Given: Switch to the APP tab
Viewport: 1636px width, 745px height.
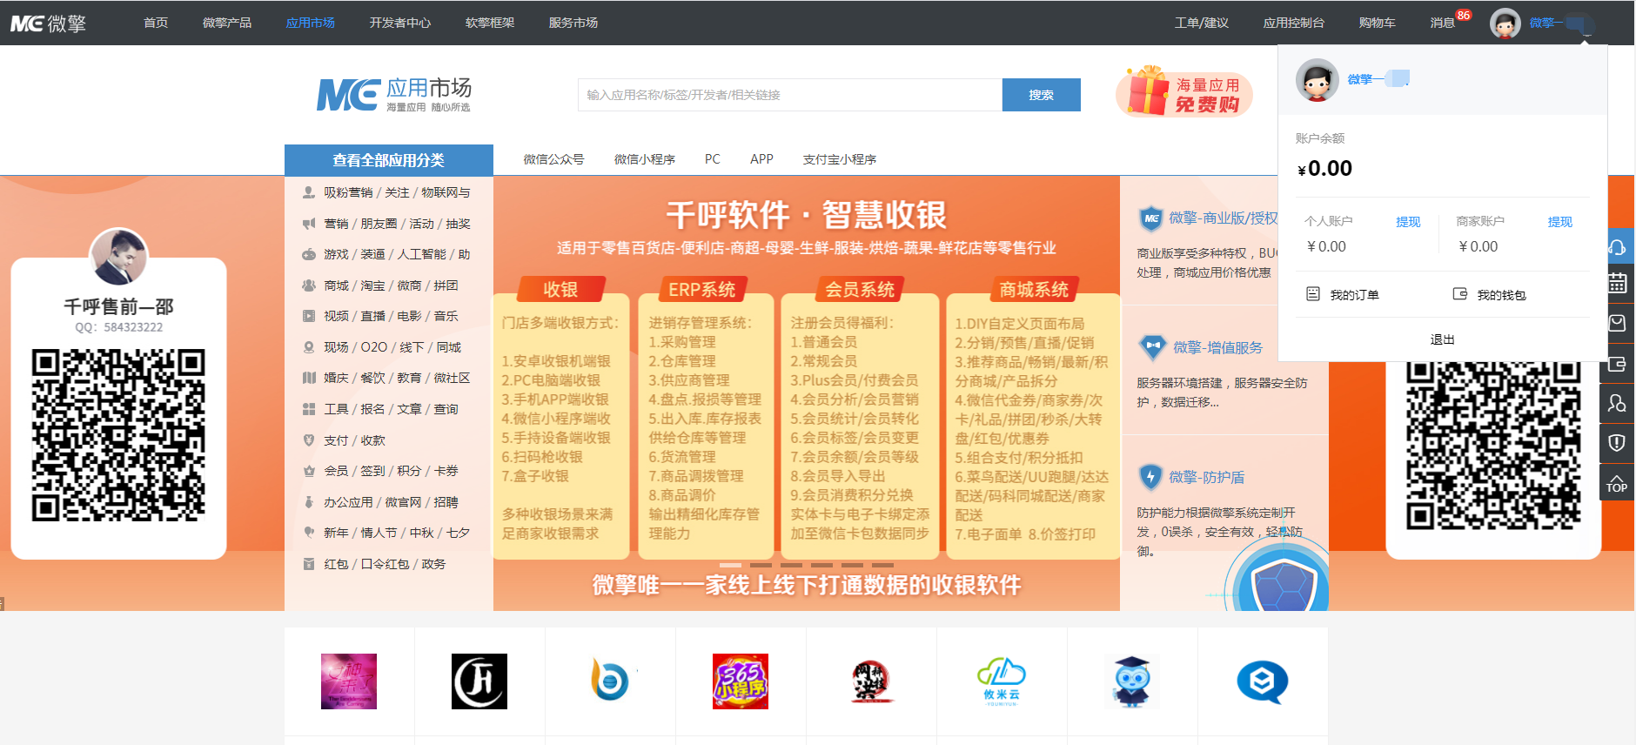Looking at the screenshot, I should pos(761,159).
